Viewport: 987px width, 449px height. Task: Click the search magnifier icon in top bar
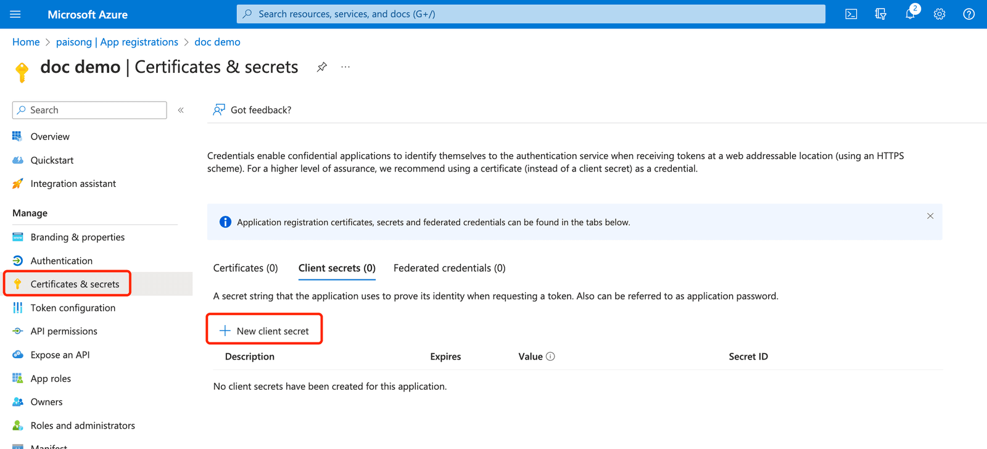point(247,14)
